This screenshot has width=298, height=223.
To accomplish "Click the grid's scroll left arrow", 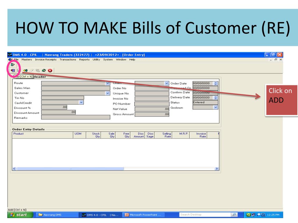I will 14,169.
